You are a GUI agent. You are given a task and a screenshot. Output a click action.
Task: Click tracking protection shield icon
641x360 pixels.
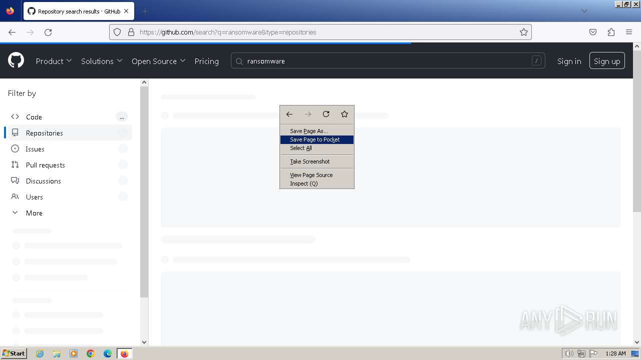click(x=117, y=32)
